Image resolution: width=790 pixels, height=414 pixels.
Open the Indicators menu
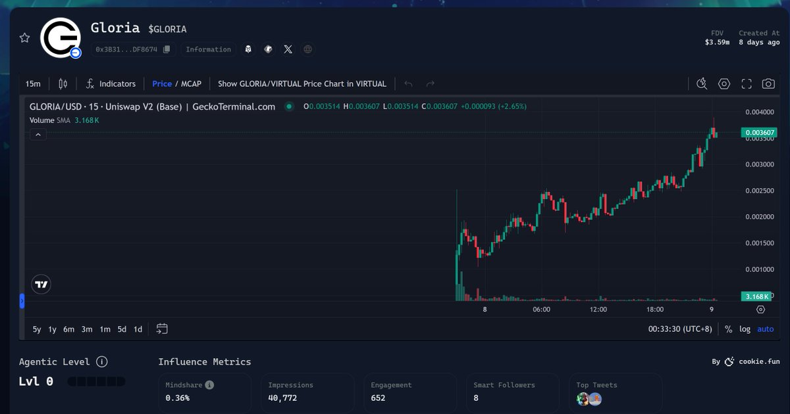click(x=111, y=84)
